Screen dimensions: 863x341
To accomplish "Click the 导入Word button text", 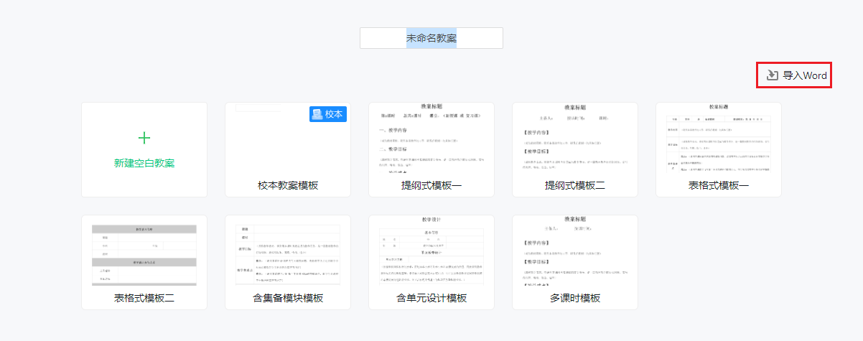I will (805, 75).
